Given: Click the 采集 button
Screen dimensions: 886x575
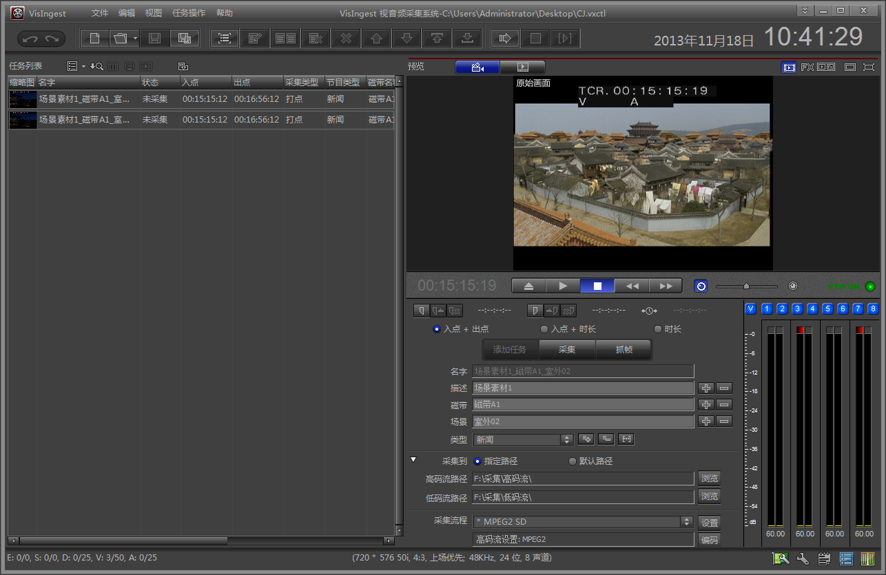Looking at the screenshot, I should (566, 350).
